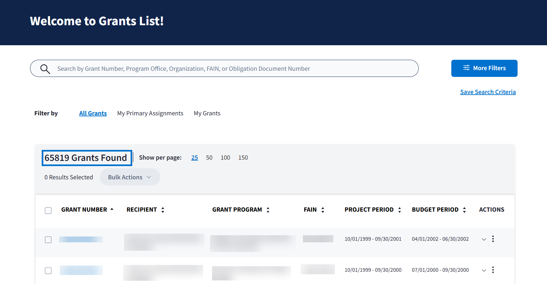Sort the Recipient column
Screen dimensions: 547x284
pyautogui.click(x=163, y=210)
